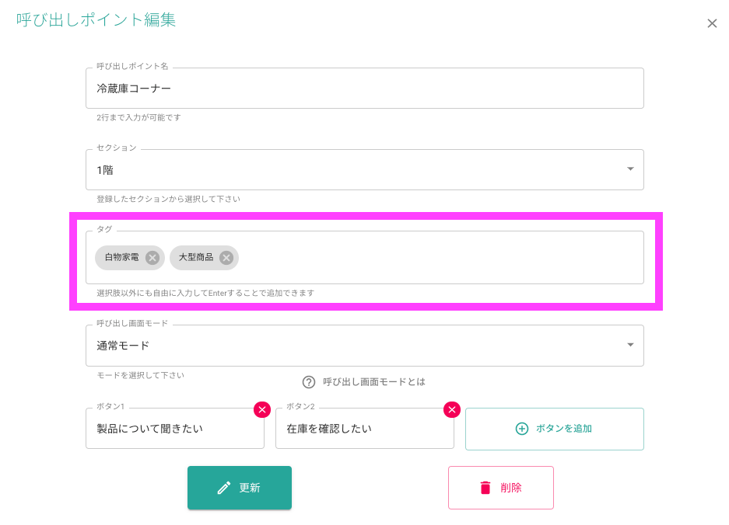The width and height of the screenshot is (729, 525).
Task: Open the 1階 section selector
Action: [364, 169]
